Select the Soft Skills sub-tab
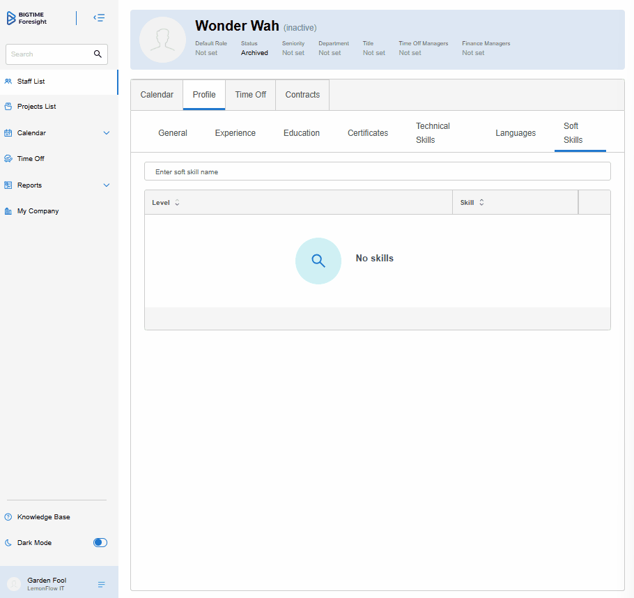The height and width of the screenshot is (598, 634). [x=580, y=132]
